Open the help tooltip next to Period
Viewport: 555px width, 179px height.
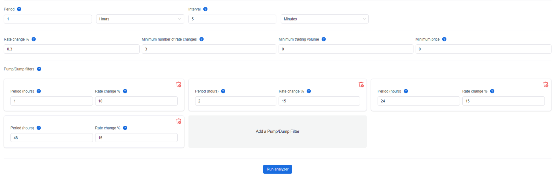[19, 9]
